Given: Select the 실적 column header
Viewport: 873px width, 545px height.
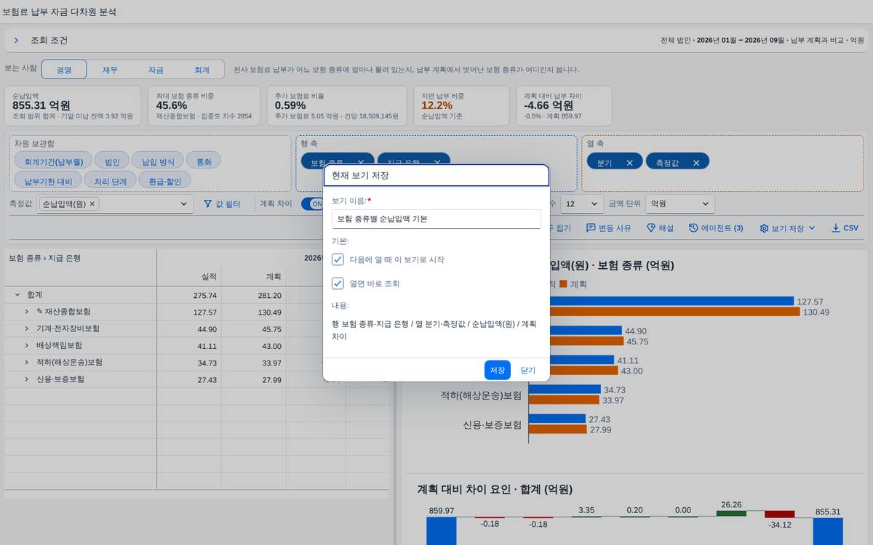Looking at the screenshot, I should pos(189,276).
